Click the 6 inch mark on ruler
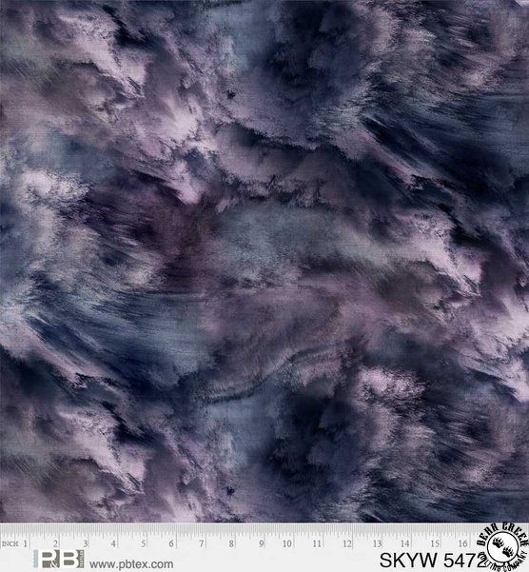This screenshot has height=572, width=529. [171, 543]
